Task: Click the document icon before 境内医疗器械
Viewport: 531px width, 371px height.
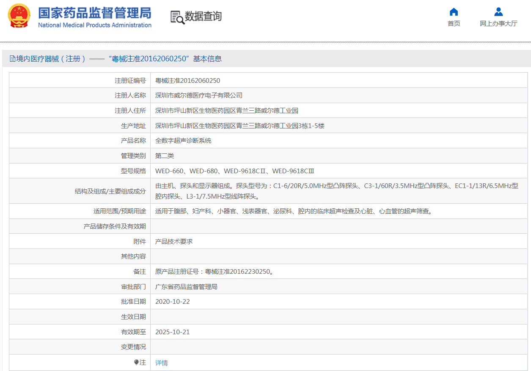Action: (x=12, y=59)
